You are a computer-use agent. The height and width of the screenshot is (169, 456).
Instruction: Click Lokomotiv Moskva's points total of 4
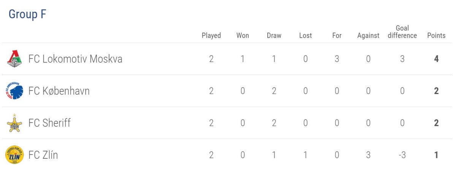pyautogui.click(x=436, y=59)
